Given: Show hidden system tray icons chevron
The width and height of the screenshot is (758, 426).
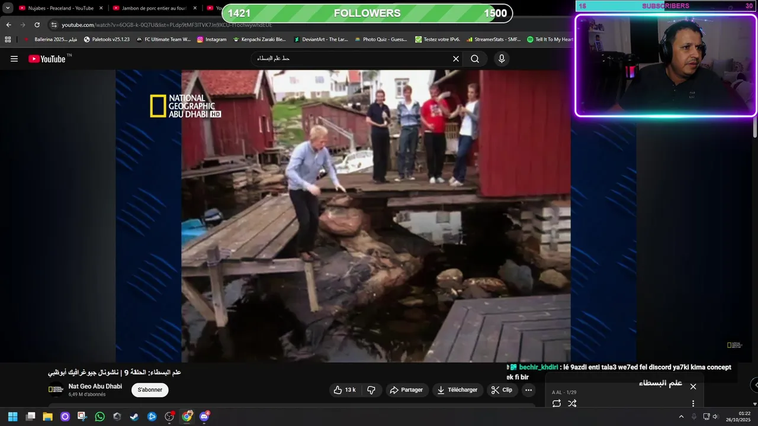Looking at the screenshot, I should tap(681, 417).
